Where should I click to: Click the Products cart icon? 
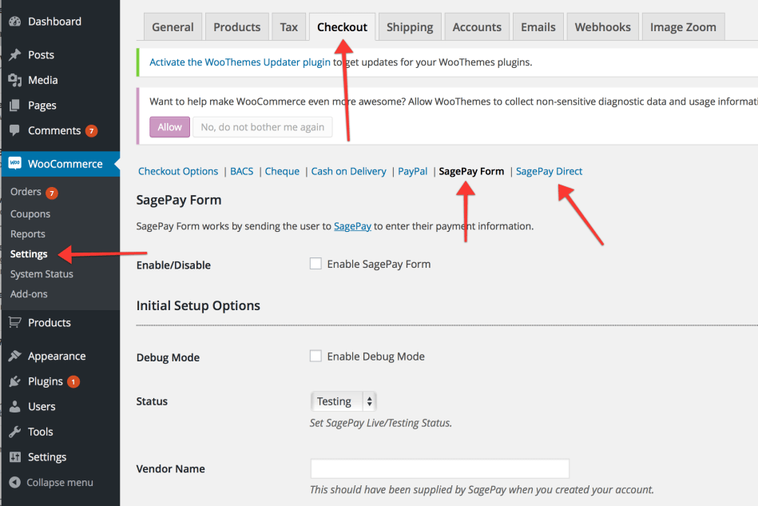pos(14,323)
